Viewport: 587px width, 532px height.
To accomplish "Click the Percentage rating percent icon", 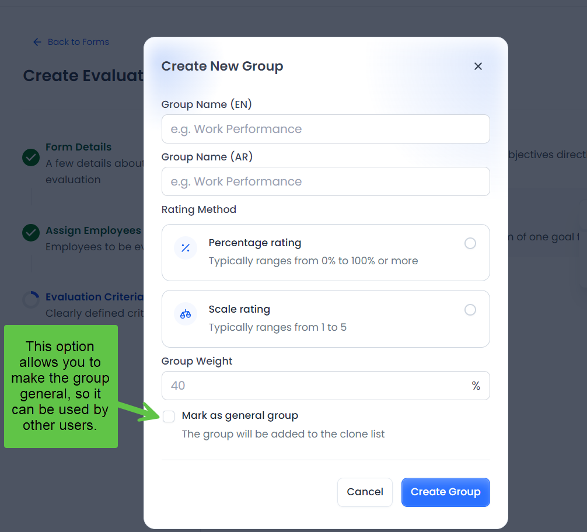I will pyautogui.click(x=186, y=247).
